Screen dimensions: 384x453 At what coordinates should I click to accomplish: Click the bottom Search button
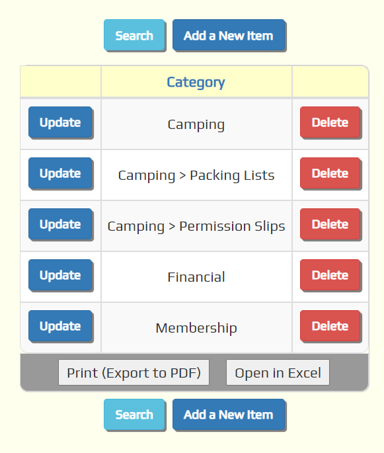coord(134,415)
